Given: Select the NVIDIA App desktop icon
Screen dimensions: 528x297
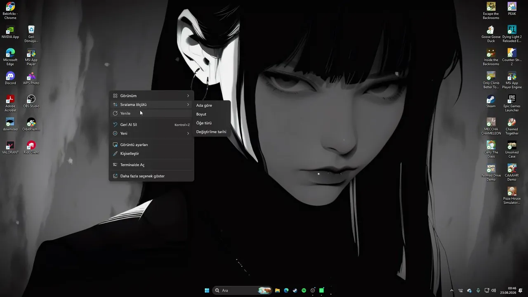Looking at the screenshot, I should coord(10,32).
